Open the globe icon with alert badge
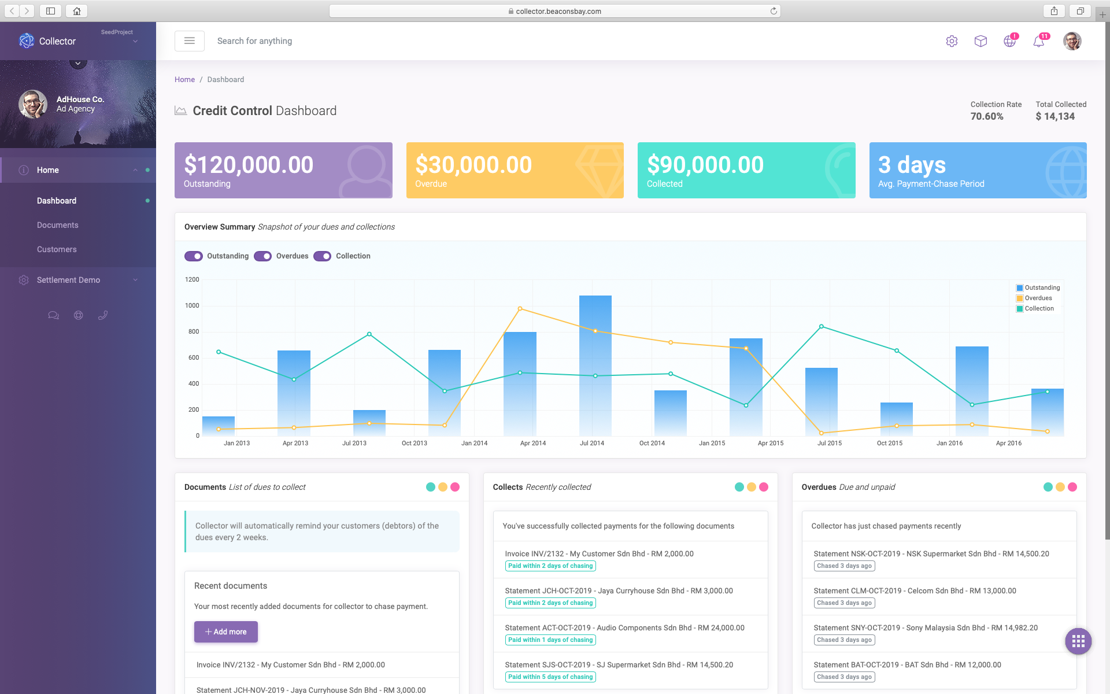1110x694 pixels. [x=1009, y=41]
